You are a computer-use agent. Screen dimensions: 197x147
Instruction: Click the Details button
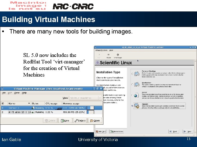click(x=80, y=121)
